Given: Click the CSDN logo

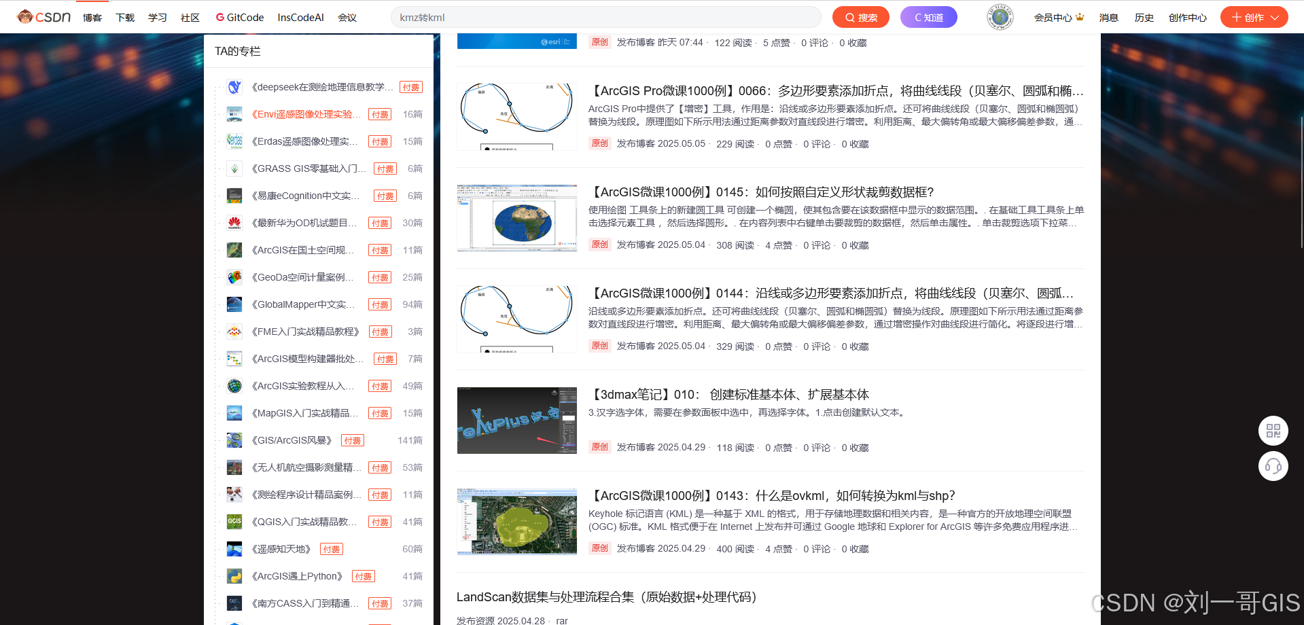Looking at the screenshot, I should point(43,17).
